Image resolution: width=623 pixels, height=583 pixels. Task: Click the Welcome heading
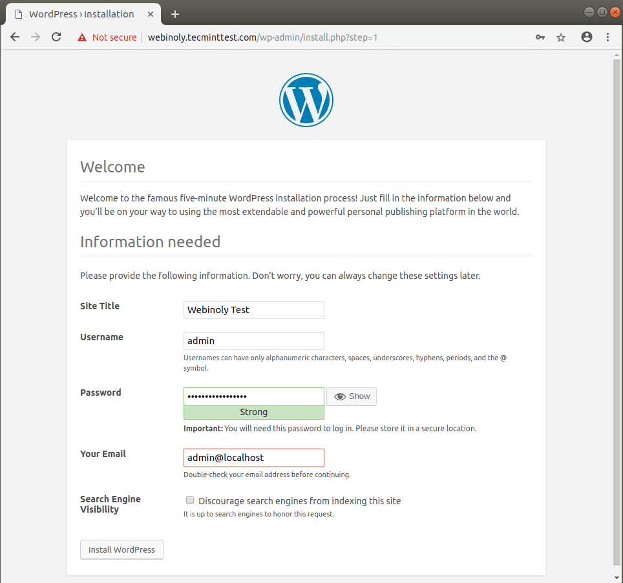pos(112,167)
